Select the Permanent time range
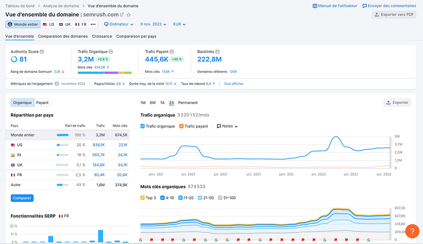Screen dimensions: 423x244 coord(188,103)
